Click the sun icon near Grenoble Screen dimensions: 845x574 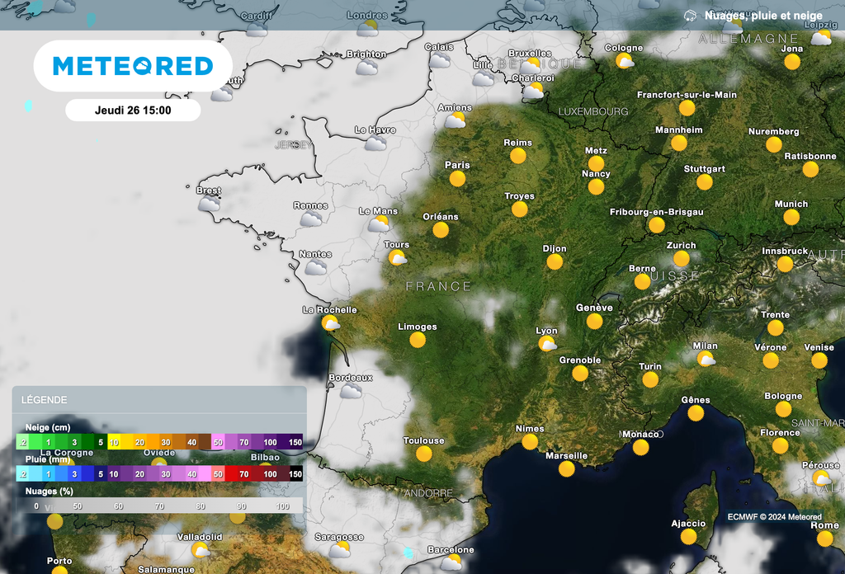click(580, 372)
